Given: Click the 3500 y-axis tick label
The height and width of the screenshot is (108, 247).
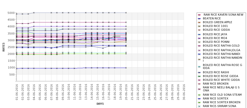Looking at the screenshot, I should point(11,33).
